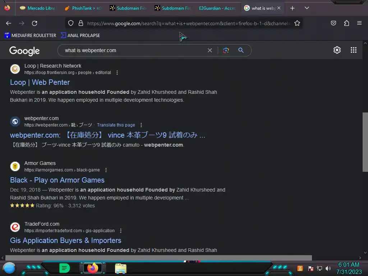Screen dimensions: 368x276
Task: Open the MEDIAFIRE ROULETTER bookmark
Action: pos(30,36)
